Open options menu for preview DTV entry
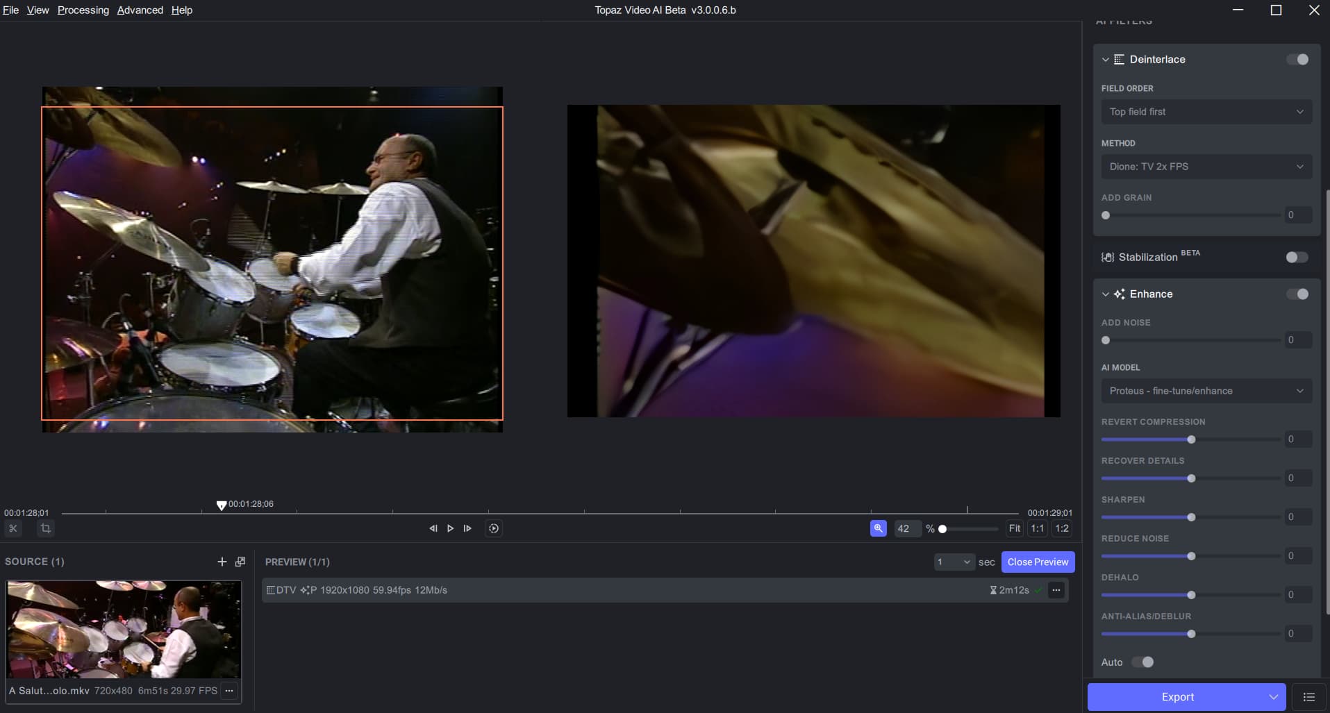The height and width of the screenshot is (713, 1330). (x=1056, y=590)
